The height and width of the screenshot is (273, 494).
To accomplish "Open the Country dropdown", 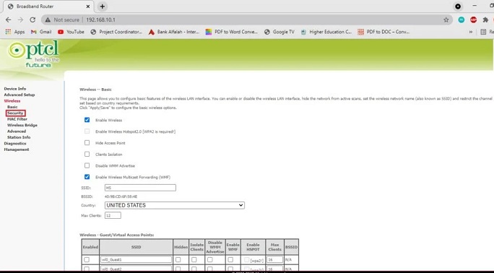I will click(175, 205).
